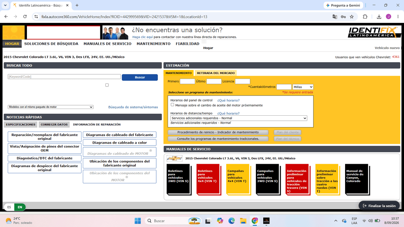
Task: Expand Servicios adicionales requeridos dropdown
Action: pos(239,118)
